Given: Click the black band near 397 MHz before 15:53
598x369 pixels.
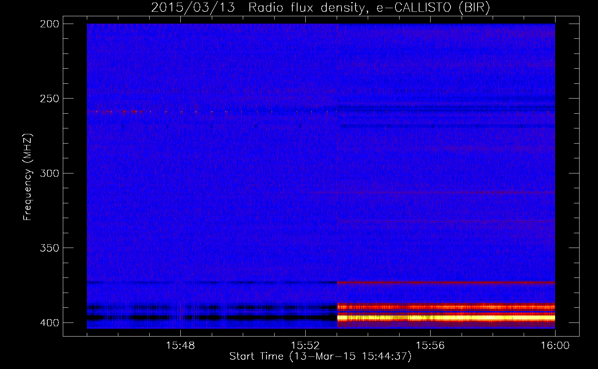Looking at the screenshot, I should click(x=212, y=317).
